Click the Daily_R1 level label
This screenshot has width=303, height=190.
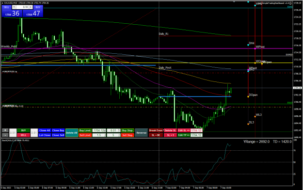tap(163, 34)
